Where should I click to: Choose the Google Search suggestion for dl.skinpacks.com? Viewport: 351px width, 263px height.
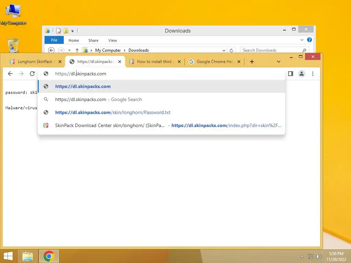(162, 99)
